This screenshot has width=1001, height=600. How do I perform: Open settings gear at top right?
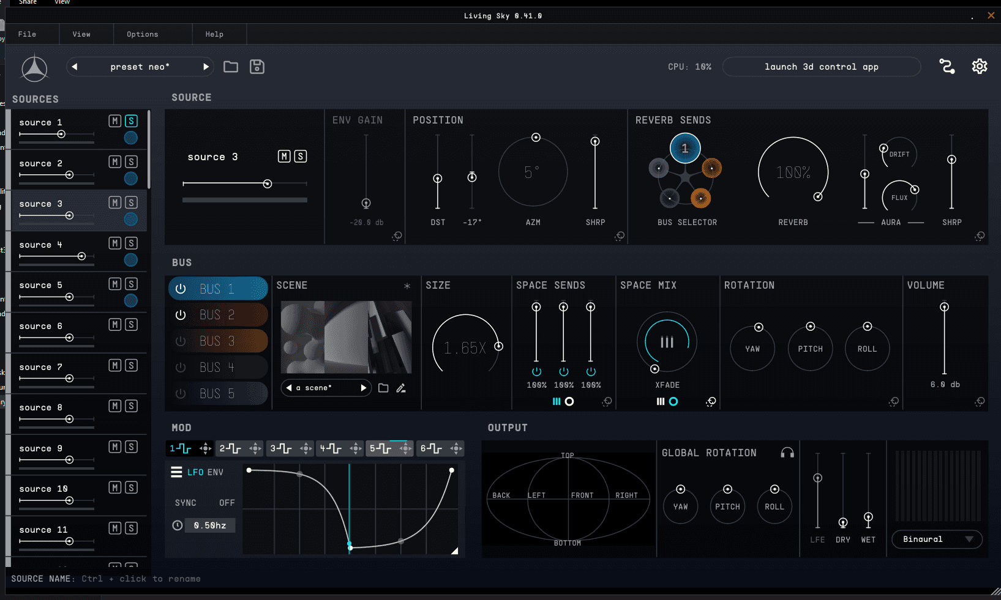coord(980,66)
